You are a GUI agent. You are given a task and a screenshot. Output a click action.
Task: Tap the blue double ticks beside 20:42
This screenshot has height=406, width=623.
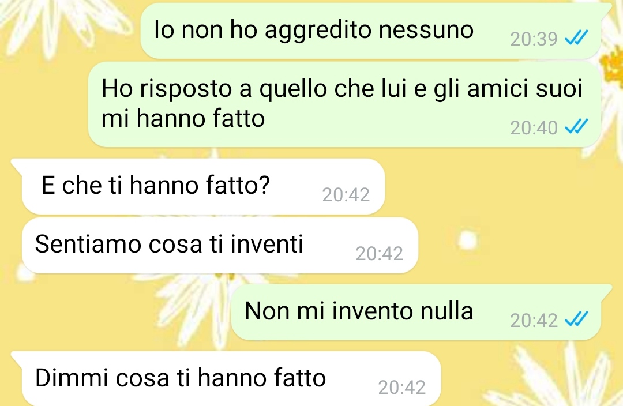pyautogui.click(x=576, y=320)
